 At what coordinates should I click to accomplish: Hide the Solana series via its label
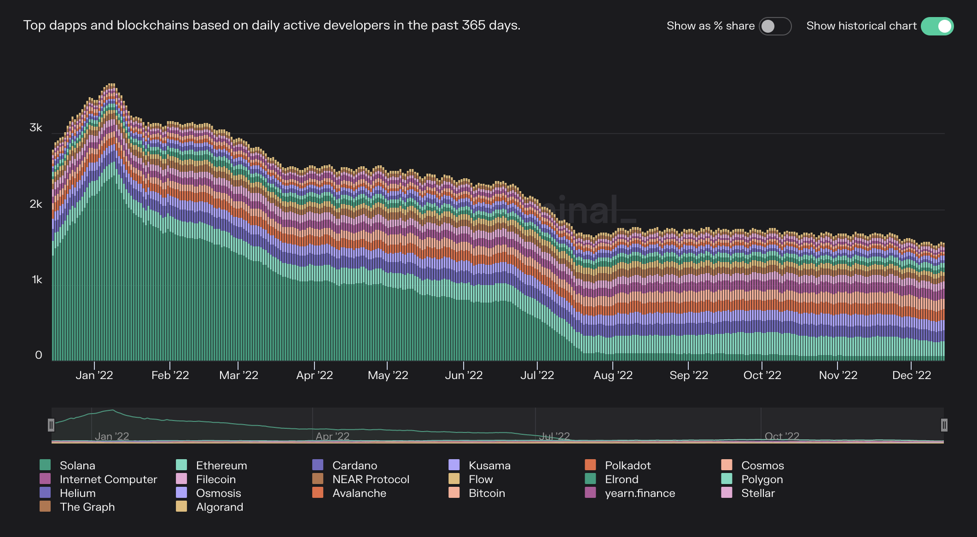[x=77, y=466]
